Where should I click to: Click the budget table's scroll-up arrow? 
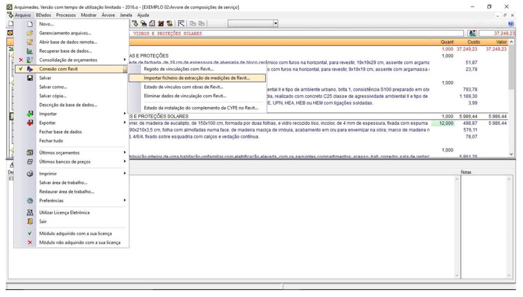point(511,42)
